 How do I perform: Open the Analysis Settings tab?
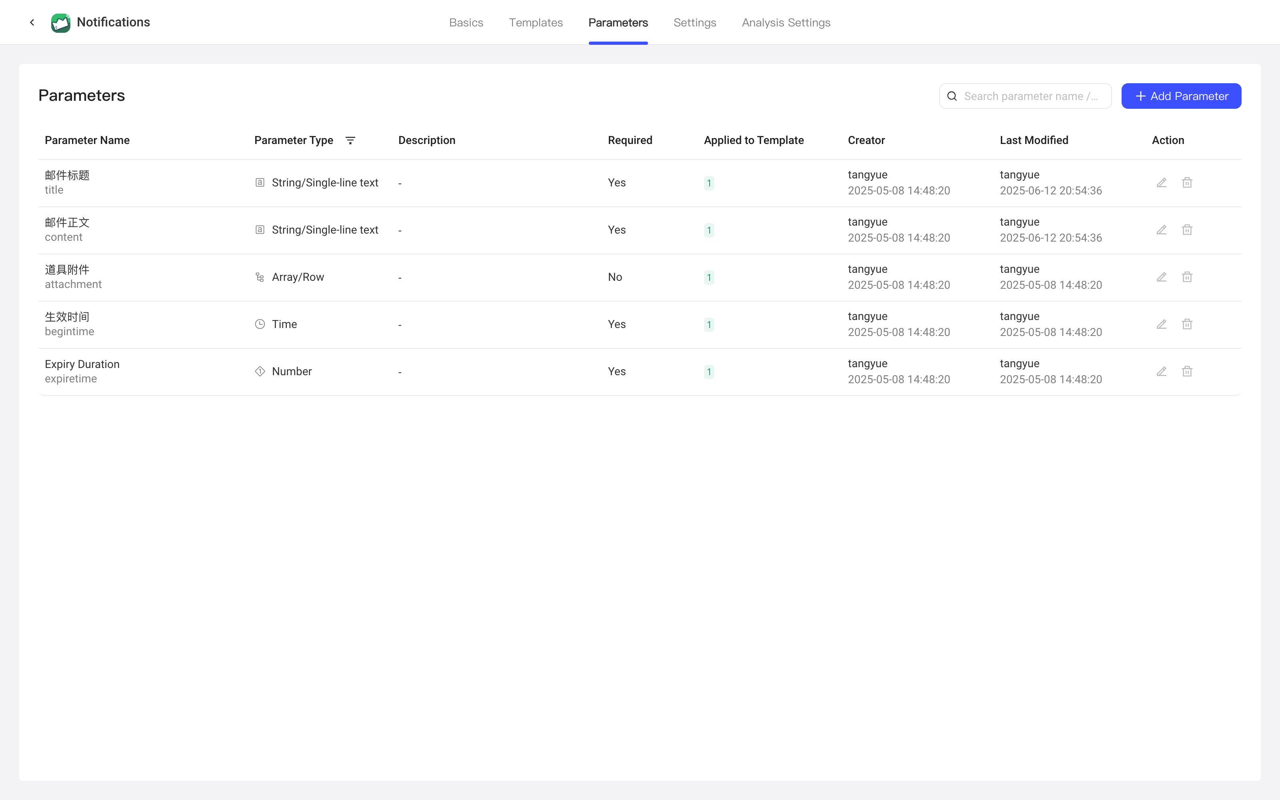786,23
